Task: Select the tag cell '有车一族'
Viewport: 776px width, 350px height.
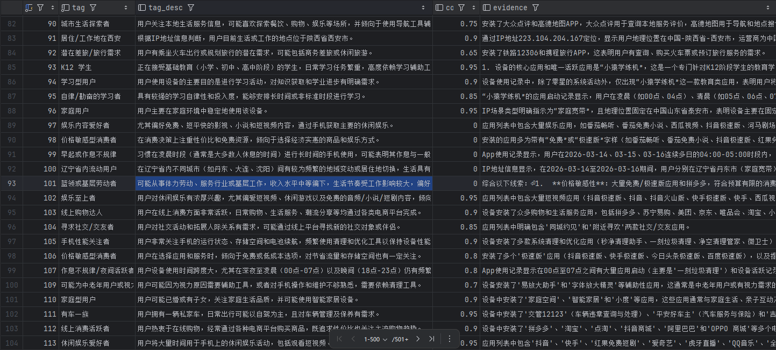Action: tap(97, 314)
